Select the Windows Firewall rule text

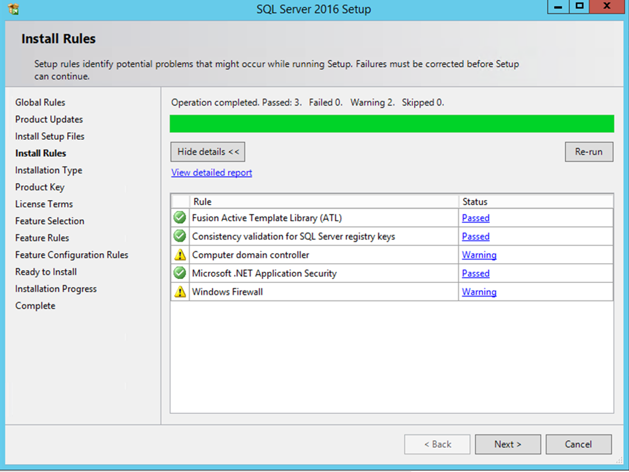coord(228,292)
